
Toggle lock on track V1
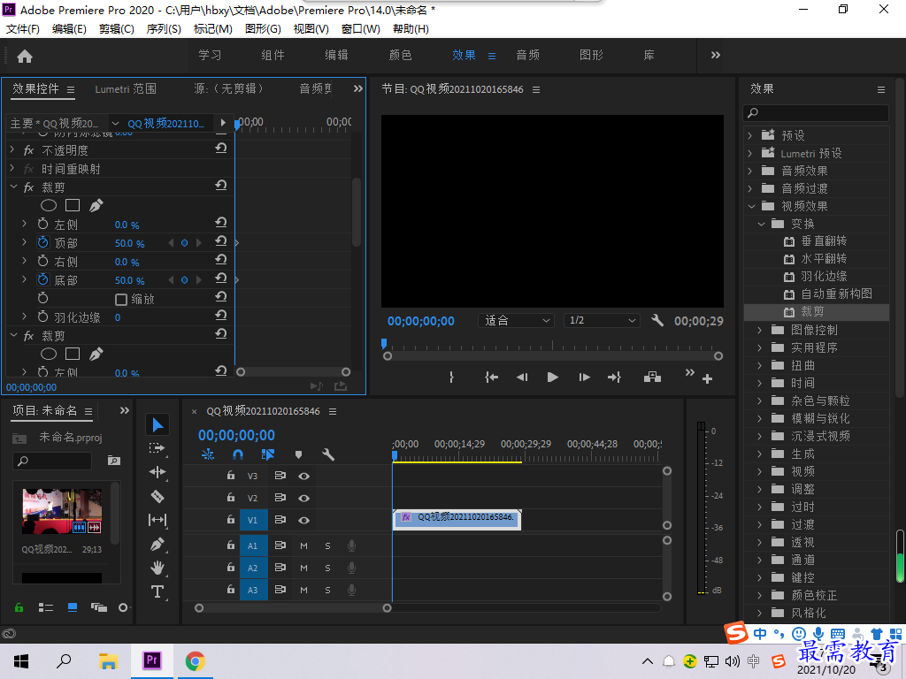[x=231, y=520]
